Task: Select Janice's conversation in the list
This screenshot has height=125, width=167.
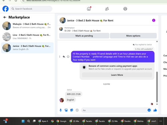Action: [27, 48]
